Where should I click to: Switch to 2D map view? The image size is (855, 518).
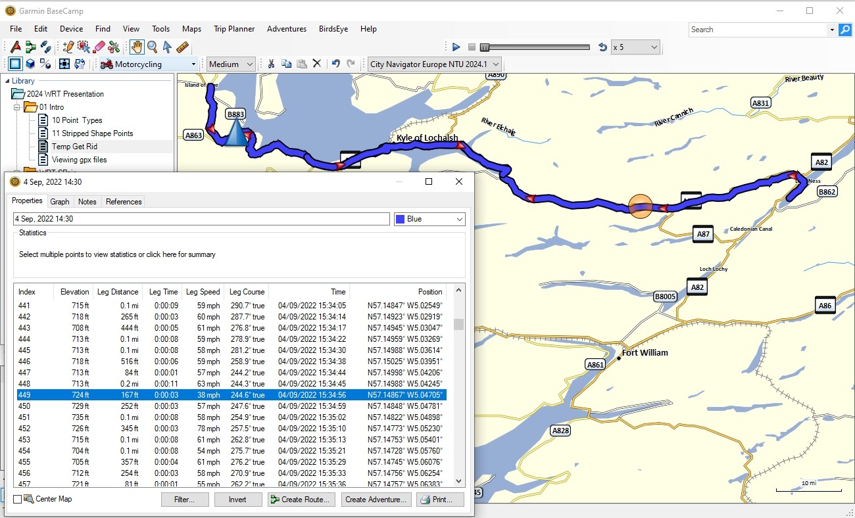coord(15,64)
